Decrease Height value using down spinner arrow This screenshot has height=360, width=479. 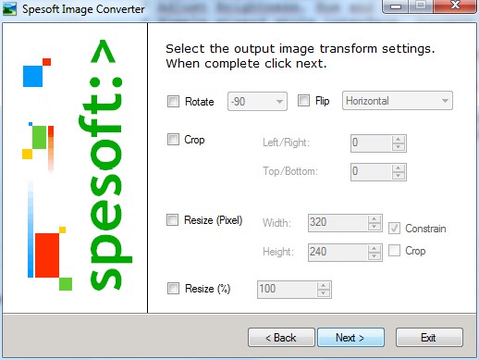click(x=375, y=256)
